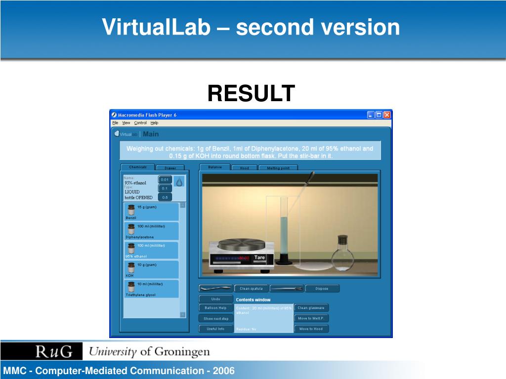Click 'LIQUID' type text
The width and height of the screenshot is (506, 379).
click(x=132, y=192)
